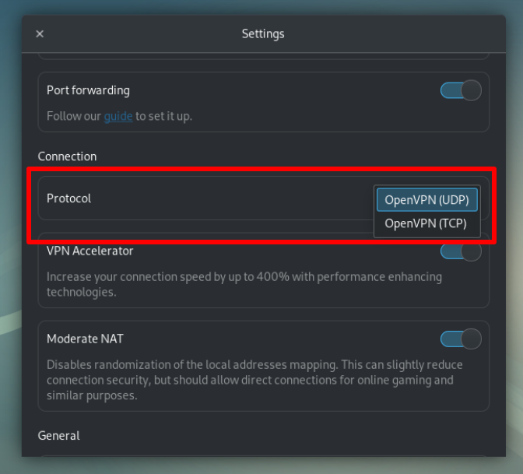Click 'to set it up.' text after guide
Screen dimensions: 523x474
163,117
